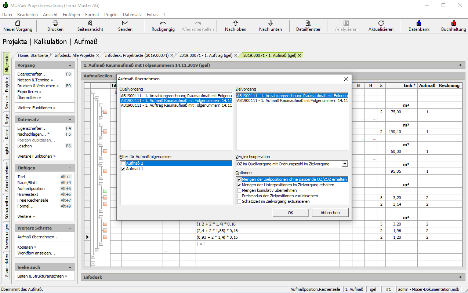
Task: Open the Buchhaltung toolbar icon
Action: pyautogui.click(x=453, y=23)
